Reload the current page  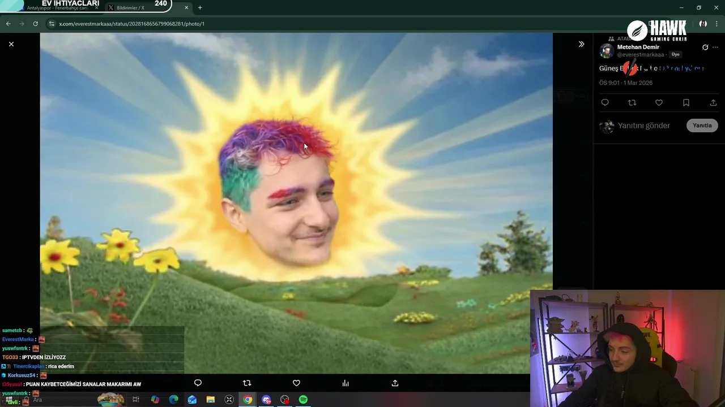click(35, 24)
